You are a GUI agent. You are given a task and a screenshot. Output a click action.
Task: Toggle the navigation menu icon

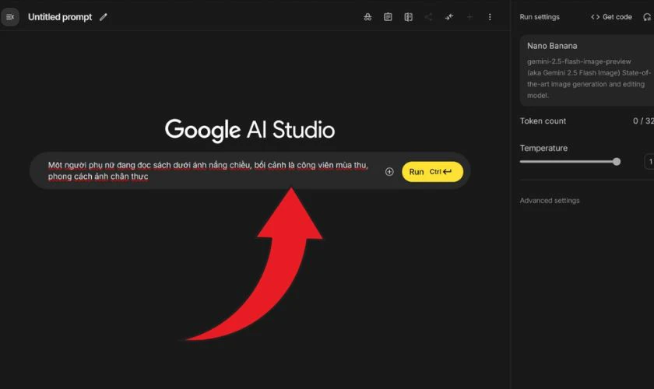pos(10,17)
